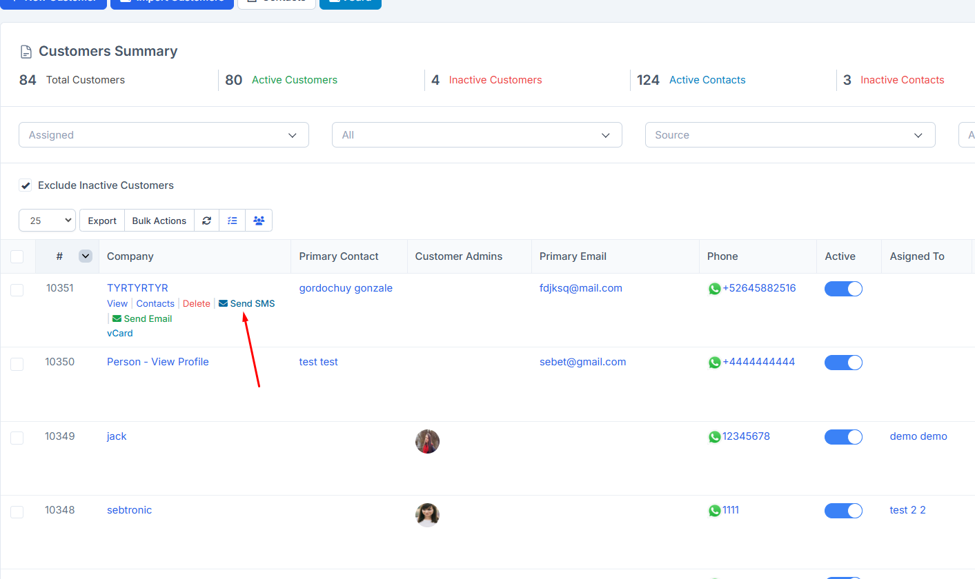
Task: Refresh the customers table
Action: click(x=206, y=220)
